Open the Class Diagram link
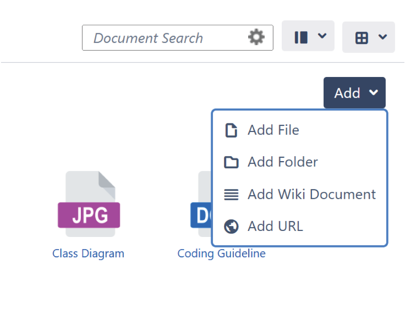Image resolution: width=406 pixels, height=323 pixels. click(x=88, y=253)
